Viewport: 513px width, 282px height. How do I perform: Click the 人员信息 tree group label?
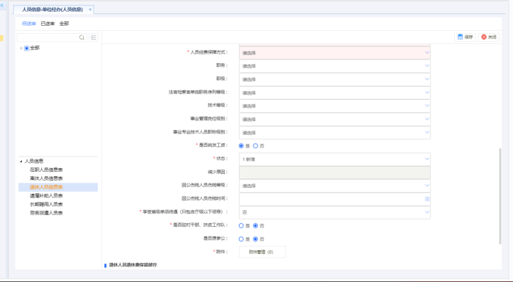click(34, 162)
